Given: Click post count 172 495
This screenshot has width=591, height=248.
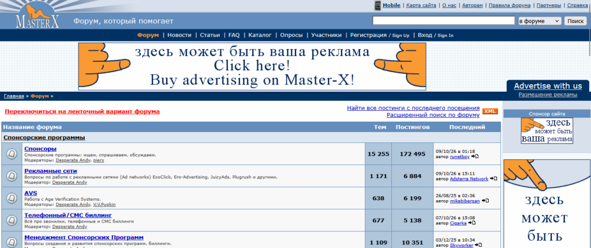Looking at the screenshot, I should [x=412, y=154].
